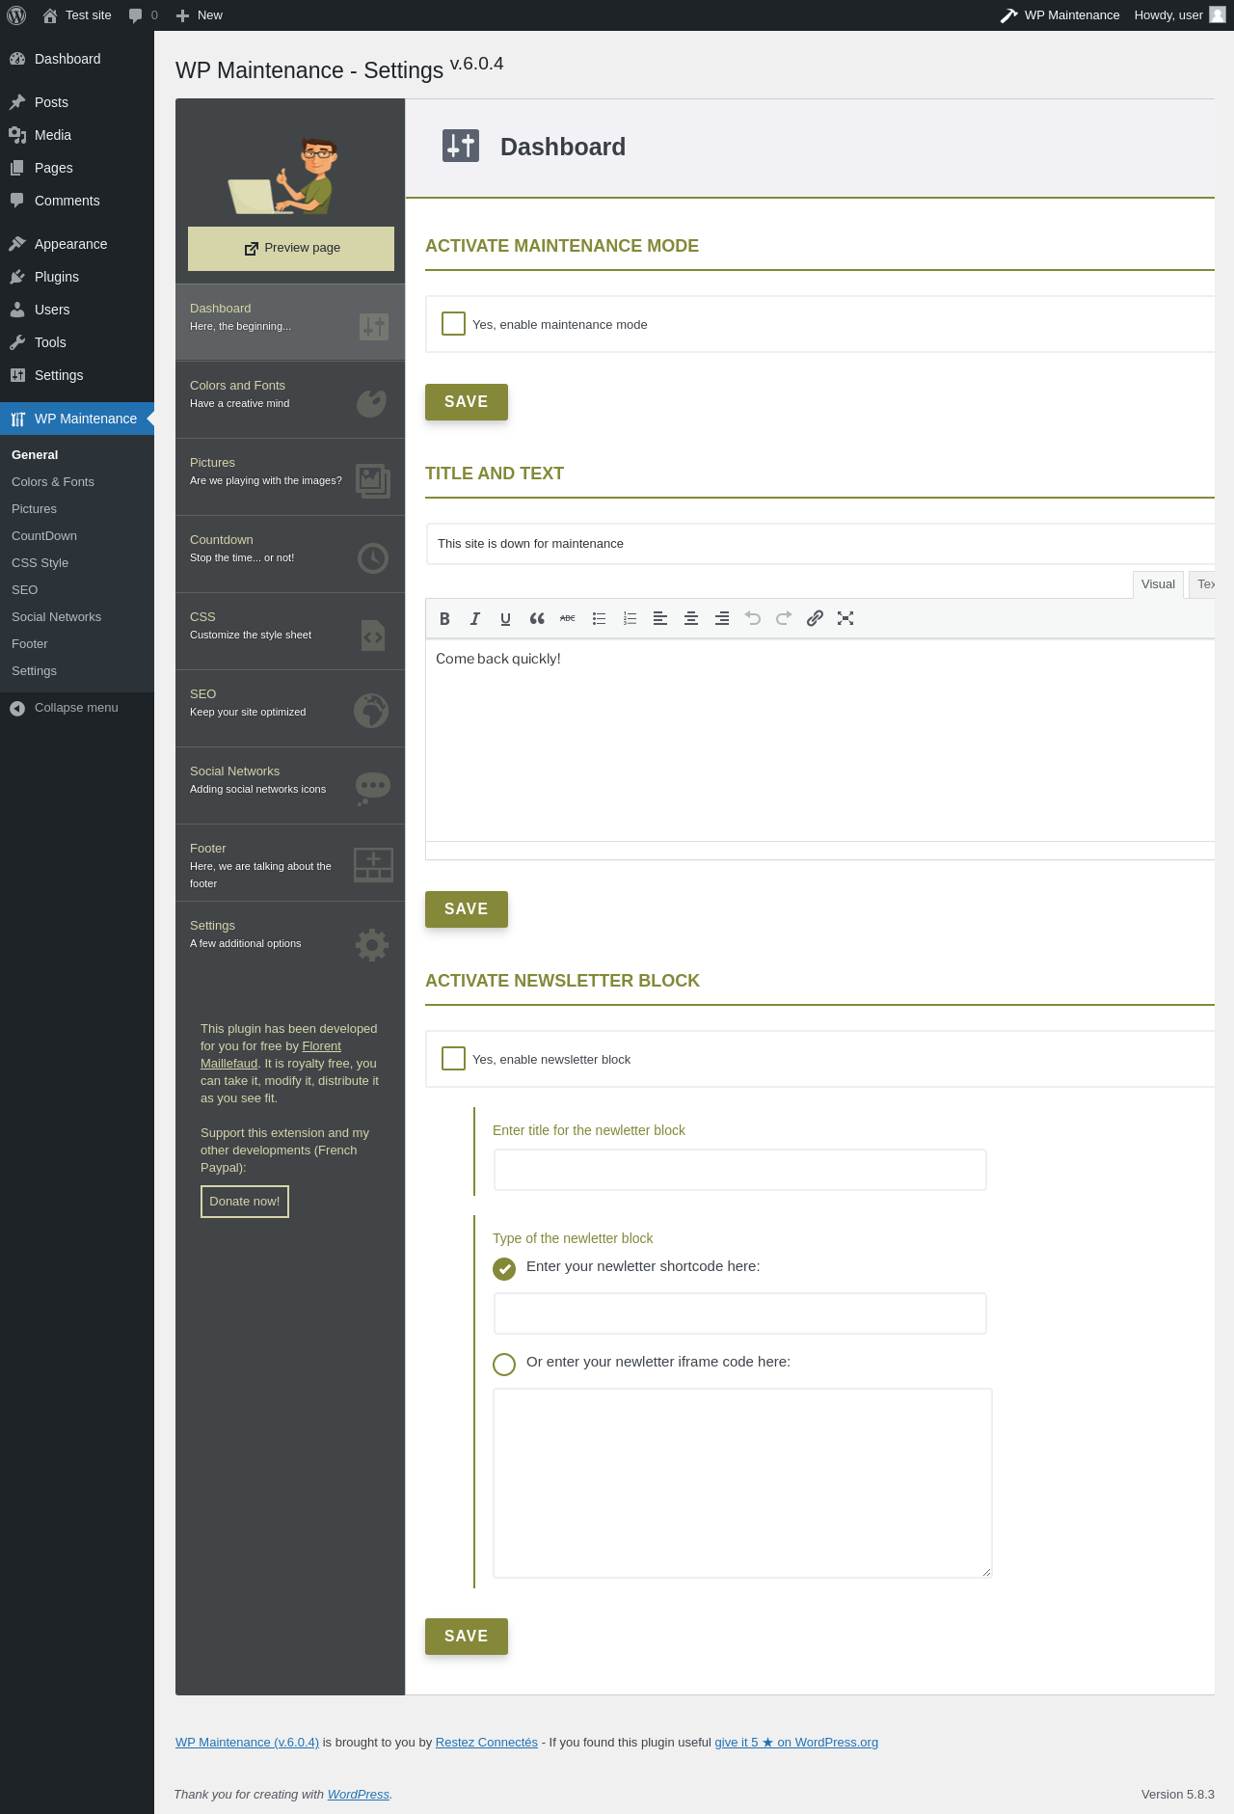
Task: Click the newsletter shortcode input field
Action: 740,1313
